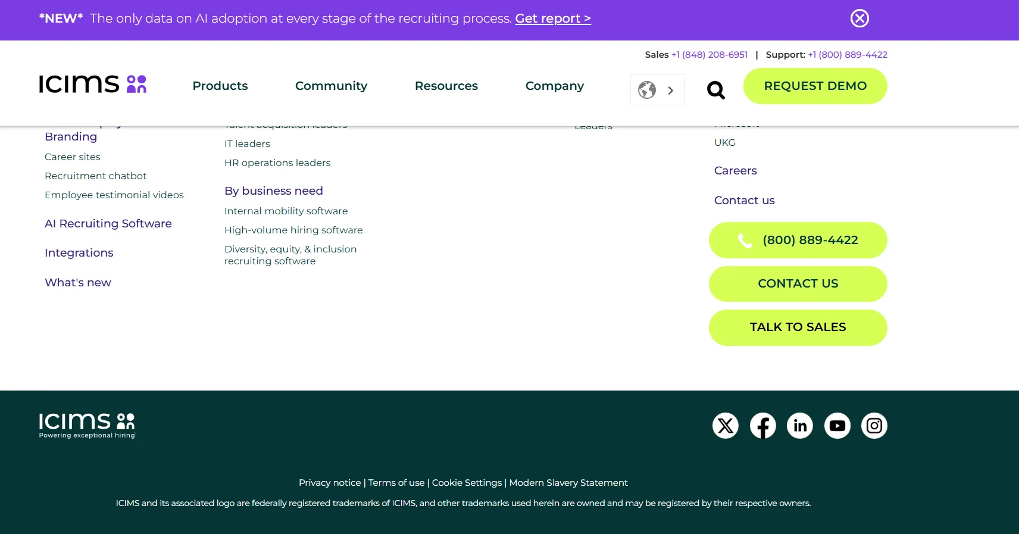Open the Community menu
The image size is (1019, 534).
tap(331, 86)
